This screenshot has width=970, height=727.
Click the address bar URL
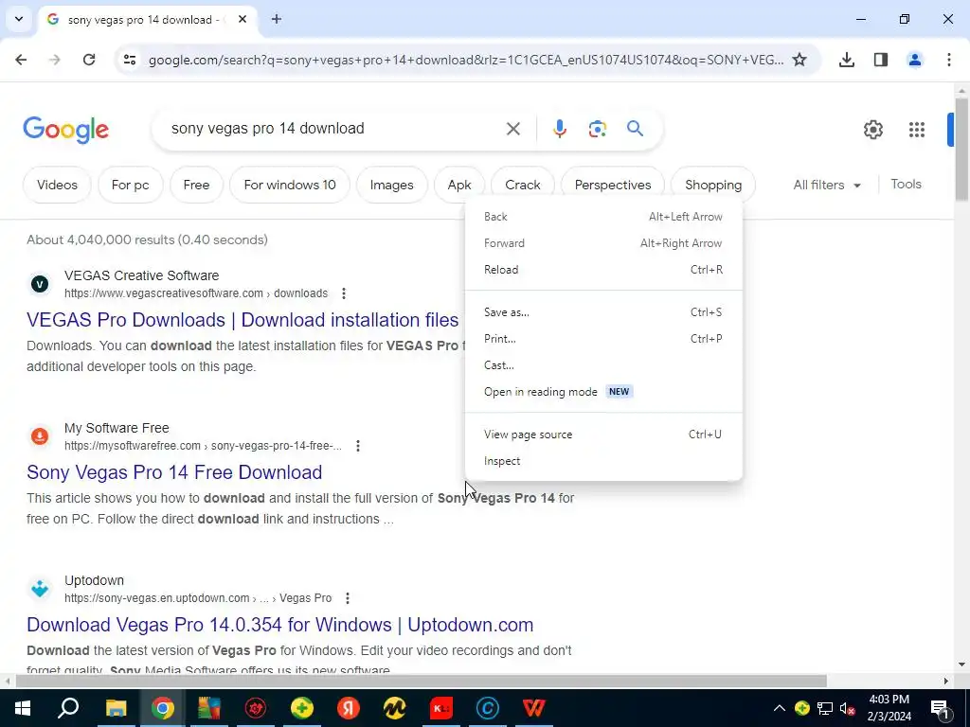[466, 60]
